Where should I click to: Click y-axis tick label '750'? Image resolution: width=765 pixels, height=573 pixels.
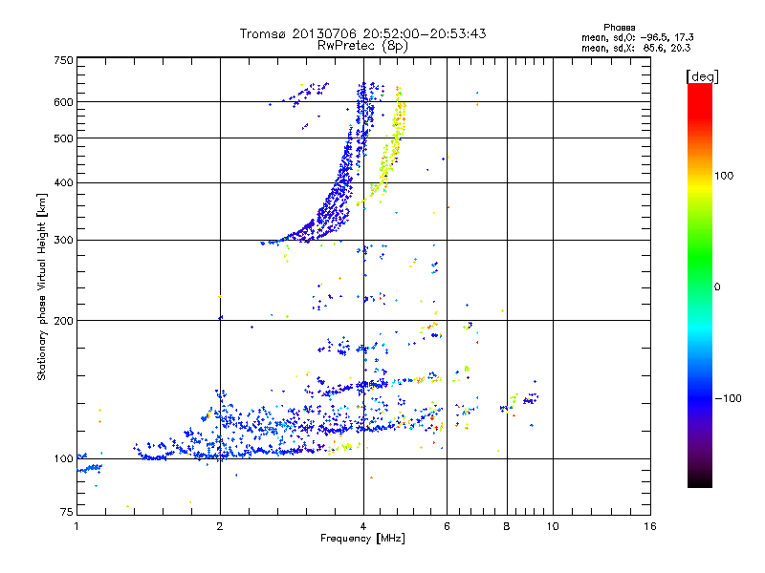point(63,60)
